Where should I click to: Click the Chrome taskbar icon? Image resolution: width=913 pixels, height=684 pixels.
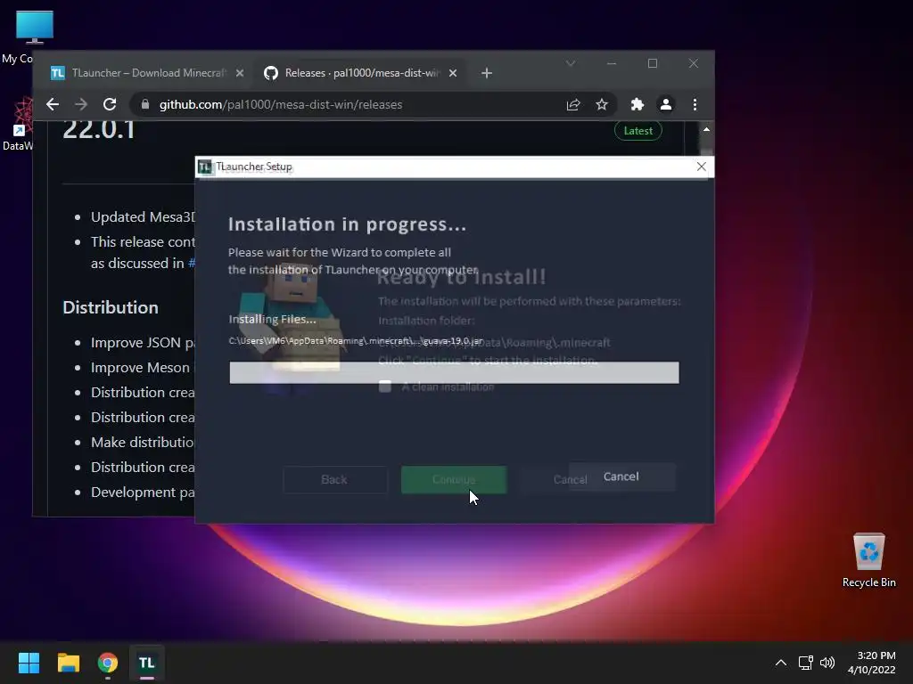click(x=108, y=663)
